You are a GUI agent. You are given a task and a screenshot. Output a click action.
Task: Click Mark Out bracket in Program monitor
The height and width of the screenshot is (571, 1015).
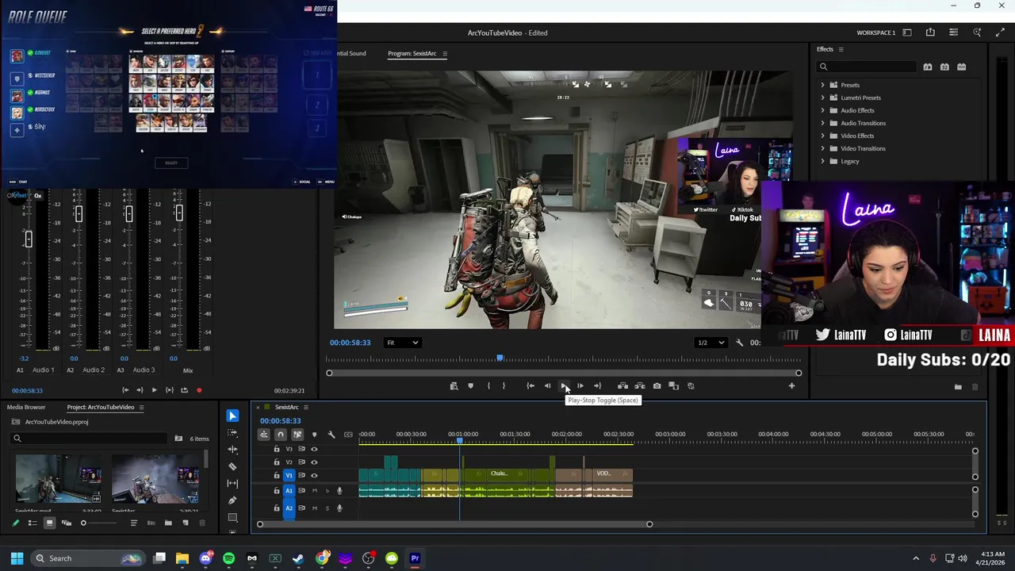coord(504,386)
